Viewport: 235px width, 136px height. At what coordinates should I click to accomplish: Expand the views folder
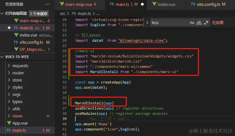[x=9, y=116]
